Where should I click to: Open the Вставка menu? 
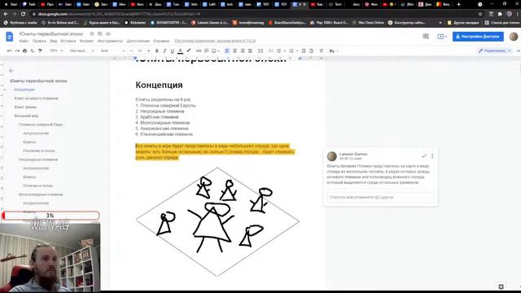(x=68, y=41)
